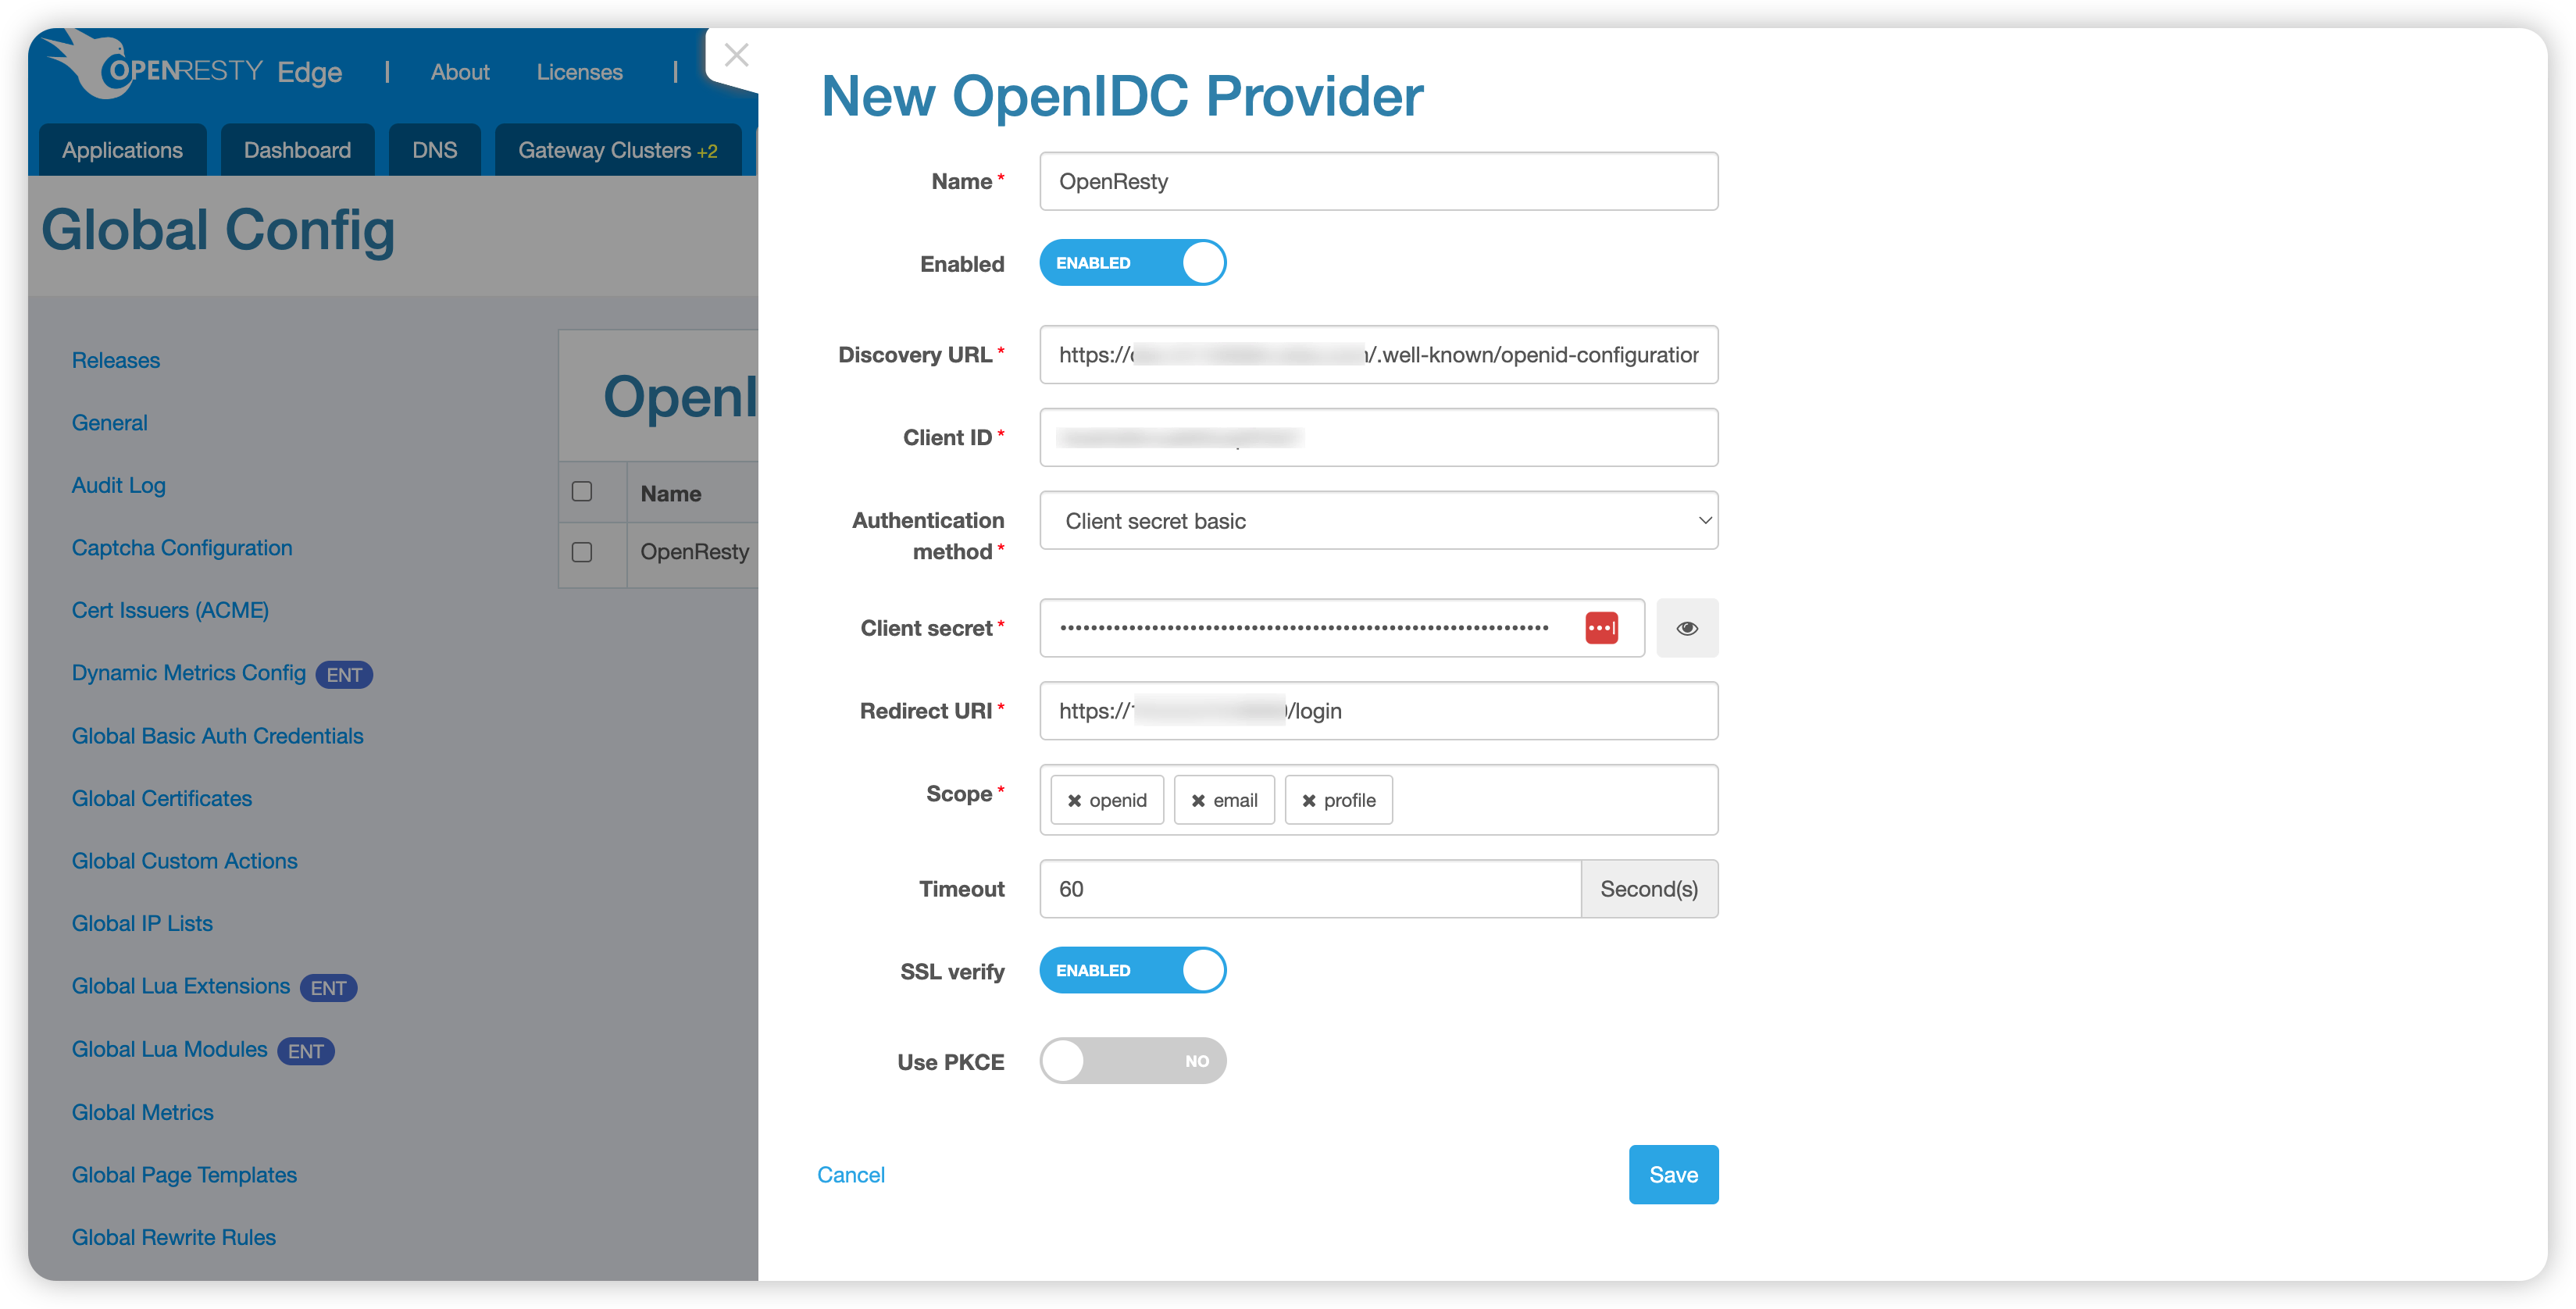Click into the Redirect URI field
The height and width of the screenshot is (1309, 2576).
[x=1379, y=711]
